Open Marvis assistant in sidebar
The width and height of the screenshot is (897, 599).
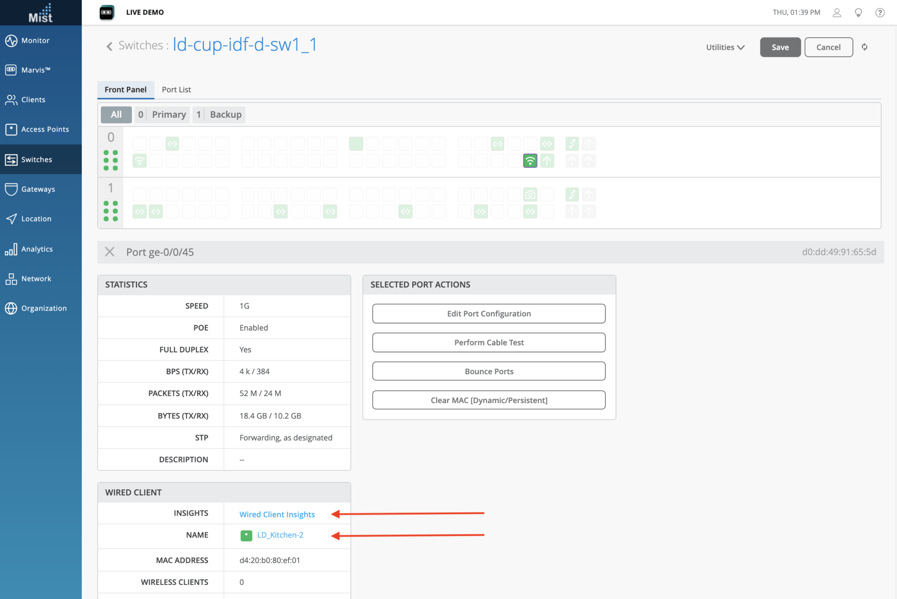(35, 70)
